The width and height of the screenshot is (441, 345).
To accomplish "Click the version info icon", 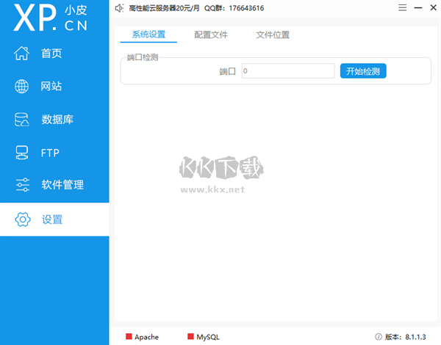I will click(379, 337).
